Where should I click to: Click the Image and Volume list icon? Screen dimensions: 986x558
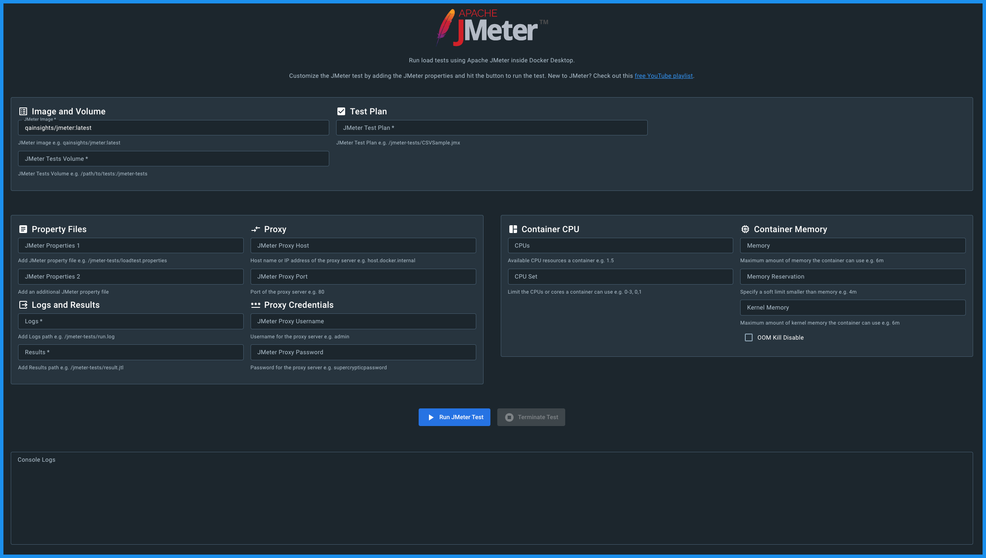point(23,111)
